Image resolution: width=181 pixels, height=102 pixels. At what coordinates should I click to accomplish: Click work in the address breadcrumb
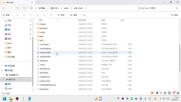(x=66, y=8)
